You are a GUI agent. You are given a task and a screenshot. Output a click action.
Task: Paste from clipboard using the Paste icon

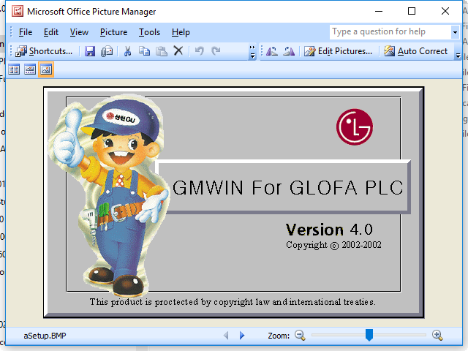click(162, 51)
